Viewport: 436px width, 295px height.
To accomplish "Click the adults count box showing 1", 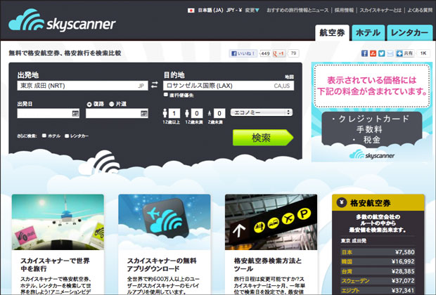I will click(174, 113).
